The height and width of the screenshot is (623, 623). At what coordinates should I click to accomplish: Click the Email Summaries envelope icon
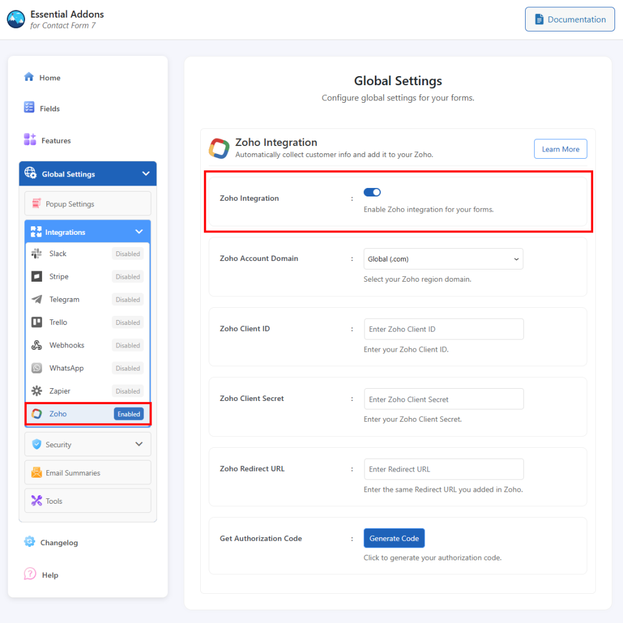click(x=37, y=472)
